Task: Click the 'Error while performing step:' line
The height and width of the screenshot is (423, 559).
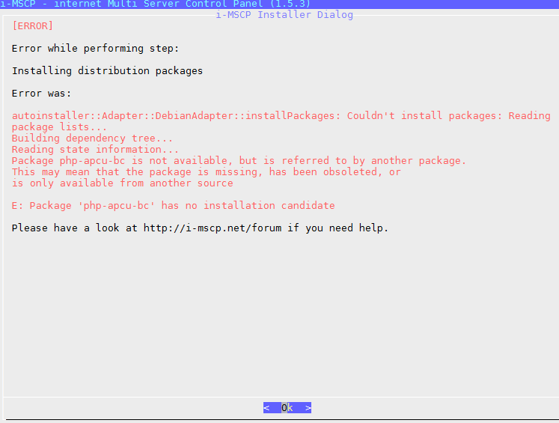Action: [x=95, y=49]
